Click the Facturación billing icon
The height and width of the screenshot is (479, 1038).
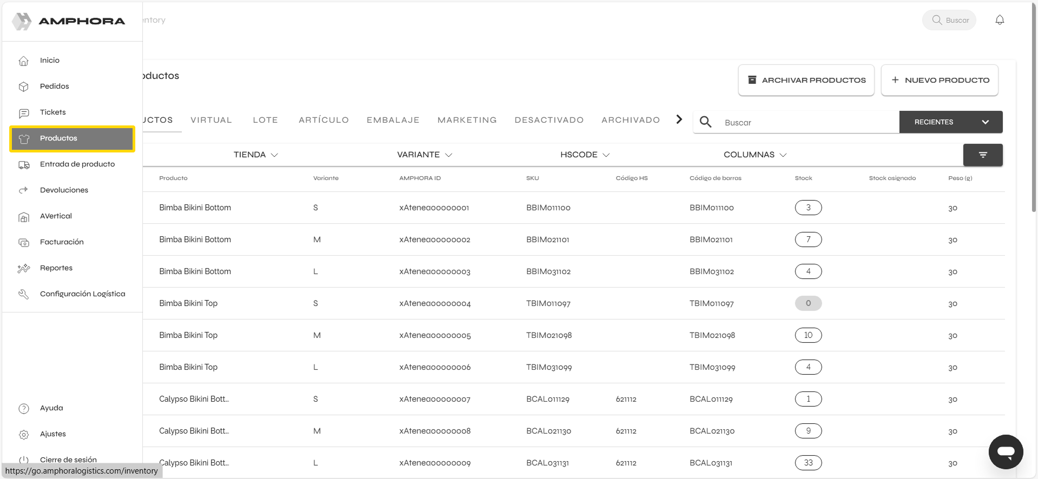24,242
